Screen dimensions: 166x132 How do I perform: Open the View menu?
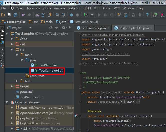(21, 8)
